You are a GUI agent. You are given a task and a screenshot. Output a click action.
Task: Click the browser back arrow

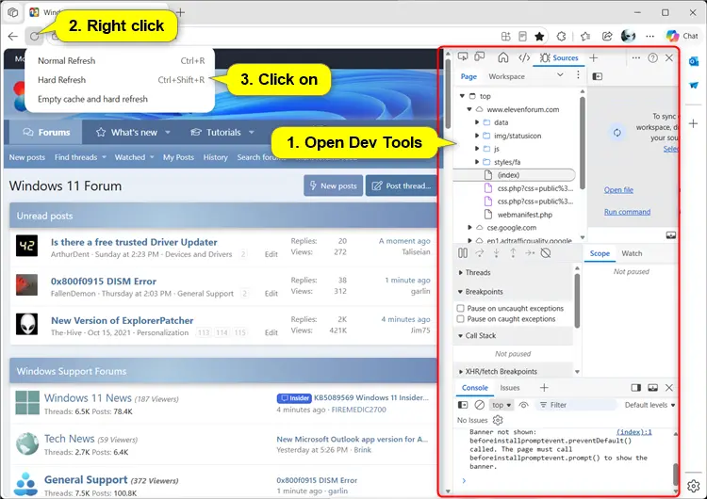click(12, 37)
